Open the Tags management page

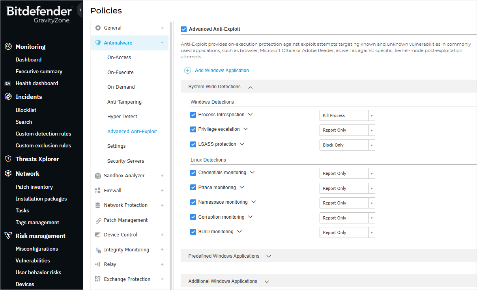coord(37,223)
